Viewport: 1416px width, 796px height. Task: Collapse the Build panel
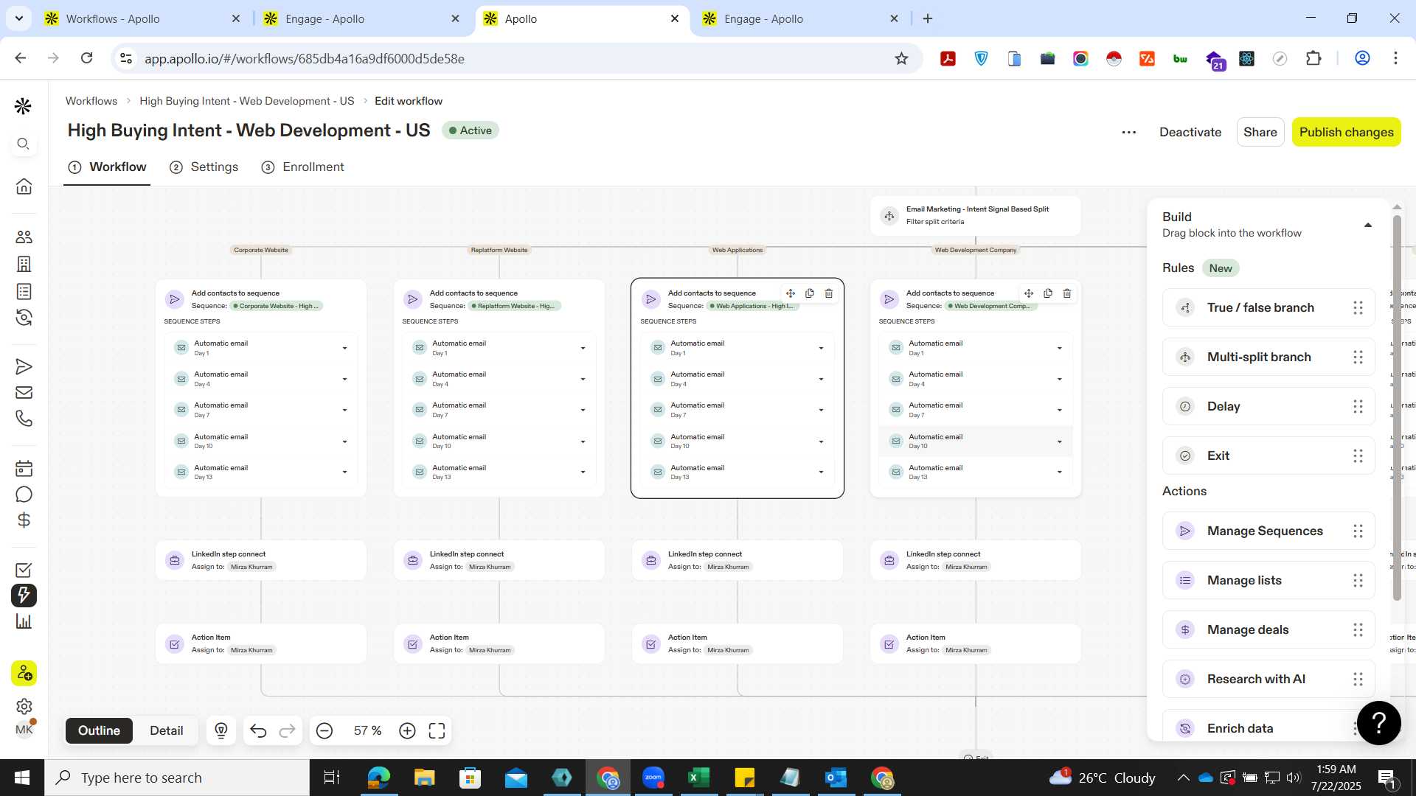click(1368, 225)
